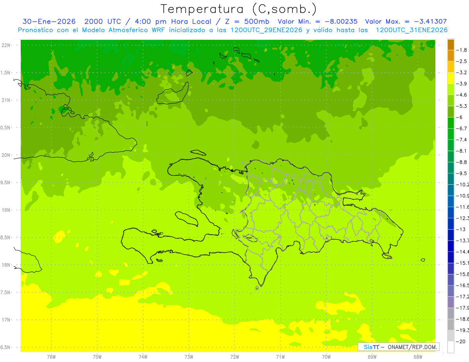Viewport: 469px width, 362px height.
Task: Click the blue swatch between -13 and -13.7
Action: point(451,235)
